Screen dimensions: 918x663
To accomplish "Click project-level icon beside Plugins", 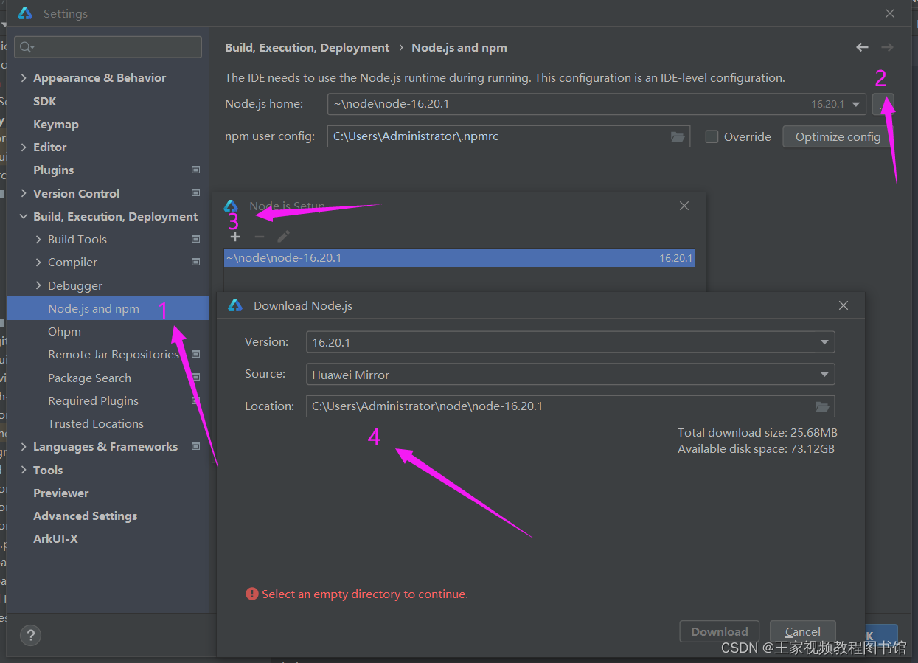I will tap(195, 170).
